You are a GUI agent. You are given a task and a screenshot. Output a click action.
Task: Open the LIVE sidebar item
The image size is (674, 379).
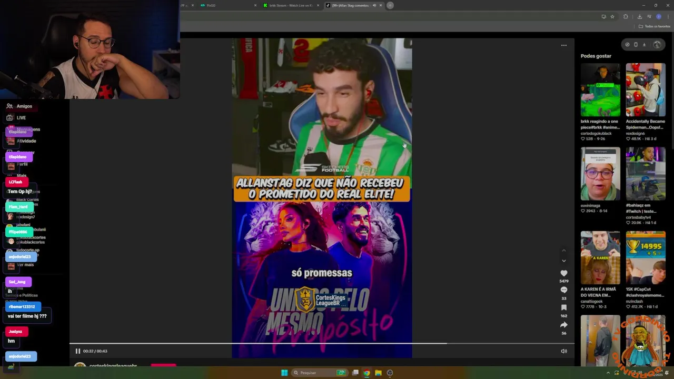16,118
